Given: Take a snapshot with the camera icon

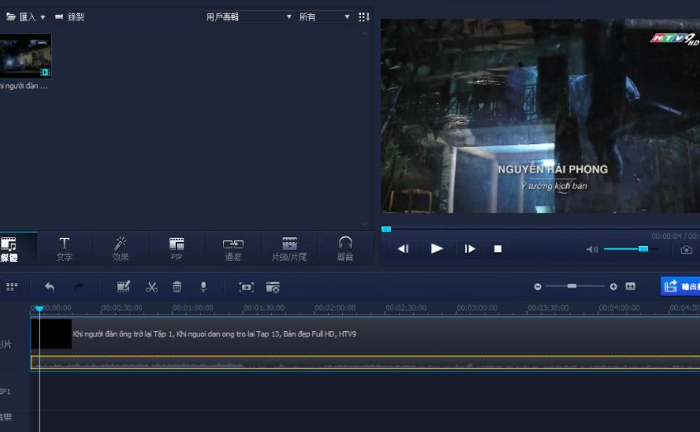Looking at the screenshot, I should click(x=686, y=249).
